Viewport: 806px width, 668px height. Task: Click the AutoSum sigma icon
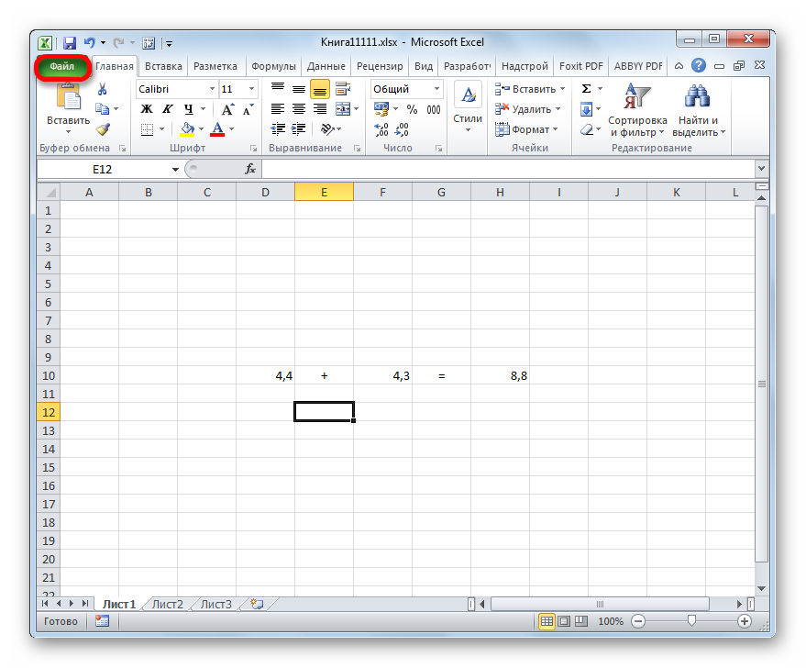coord(586,89)
